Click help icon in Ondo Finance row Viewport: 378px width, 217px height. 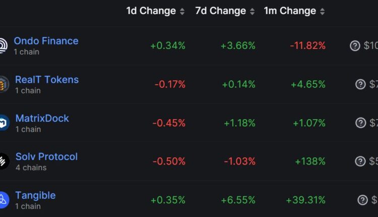click(x=355, y=46)
